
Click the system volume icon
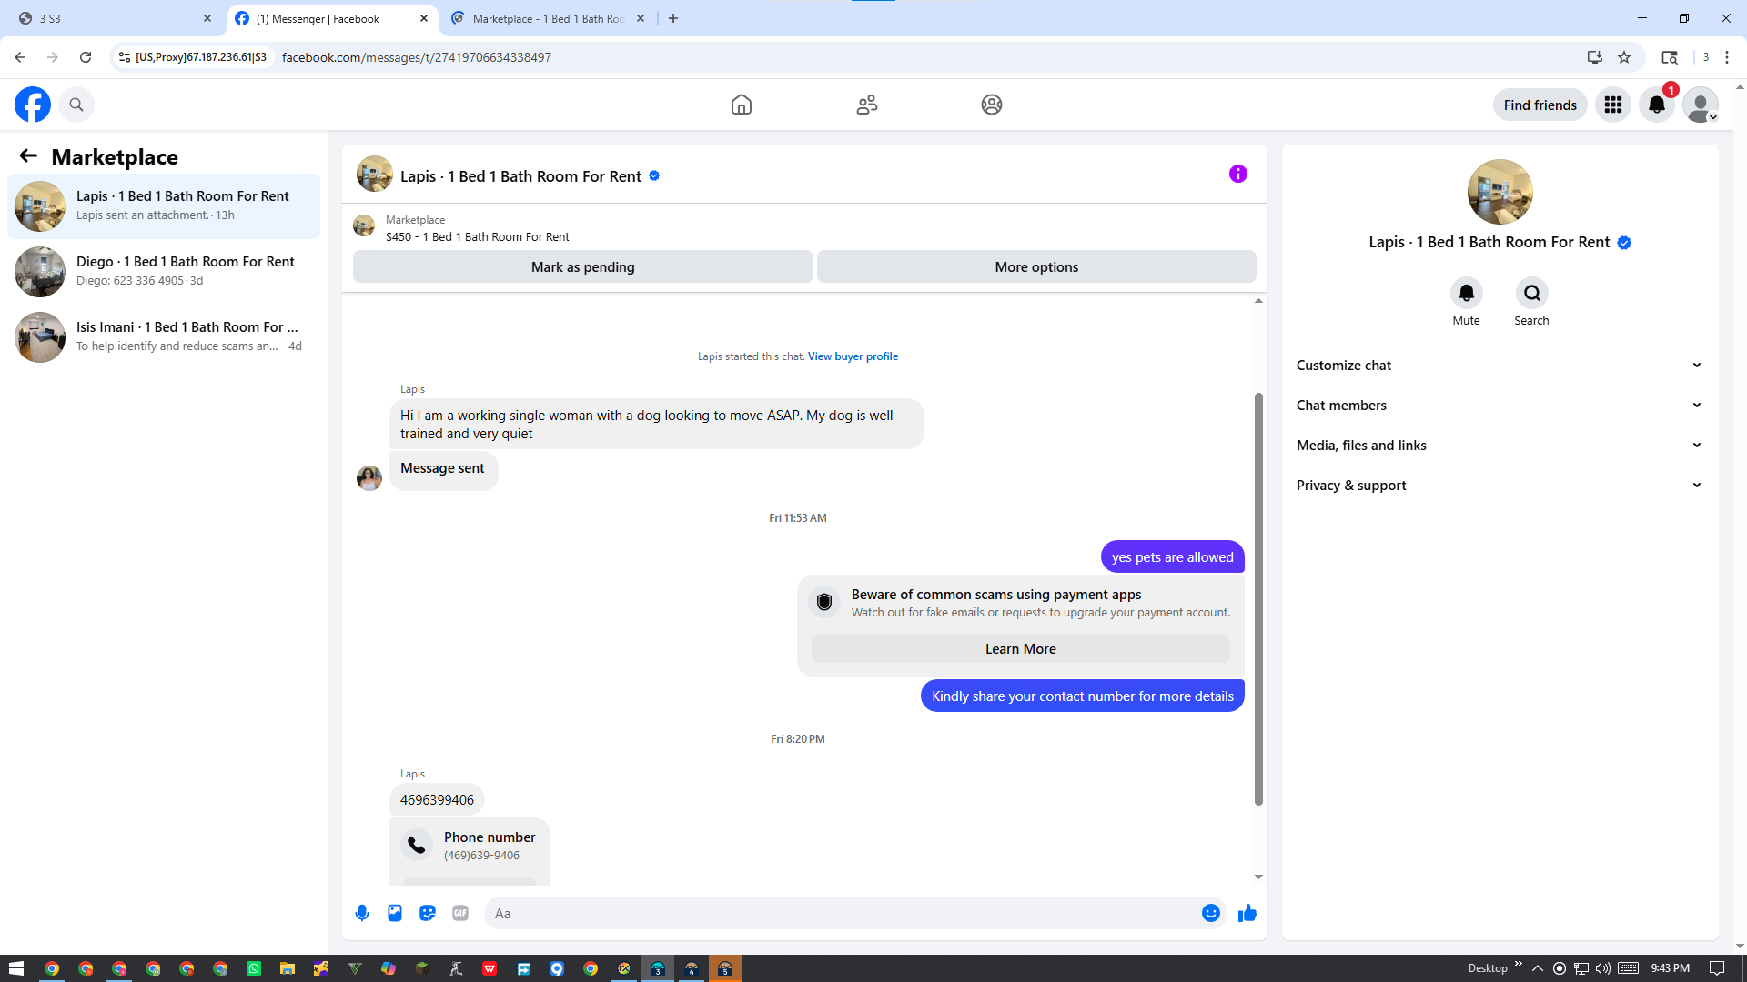click(x=1603, y=968)
